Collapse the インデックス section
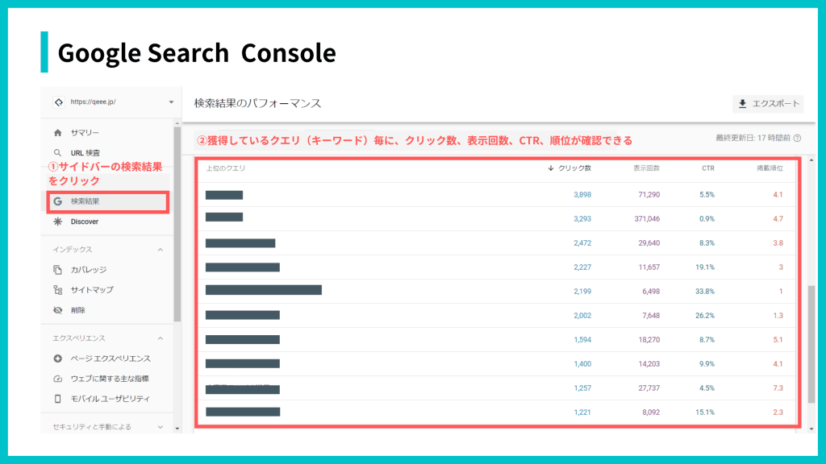 (x=161, y=250)
